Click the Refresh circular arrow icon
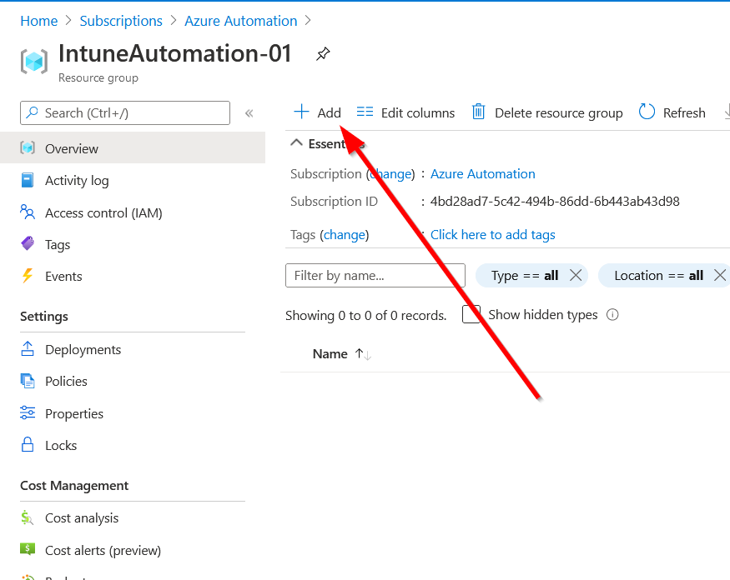This screenshot has height=580, width=730. (x=647, y=112)
